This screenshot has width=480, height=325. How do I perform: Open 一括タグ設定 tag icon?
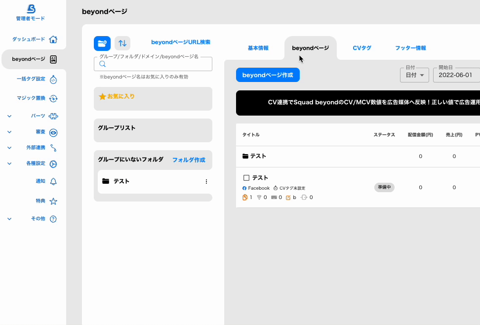point(53,80)
